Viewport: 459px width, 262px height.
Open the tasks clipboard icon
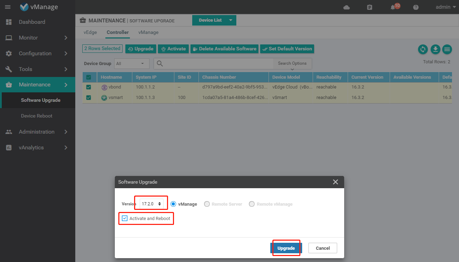[x=370, y=7]
